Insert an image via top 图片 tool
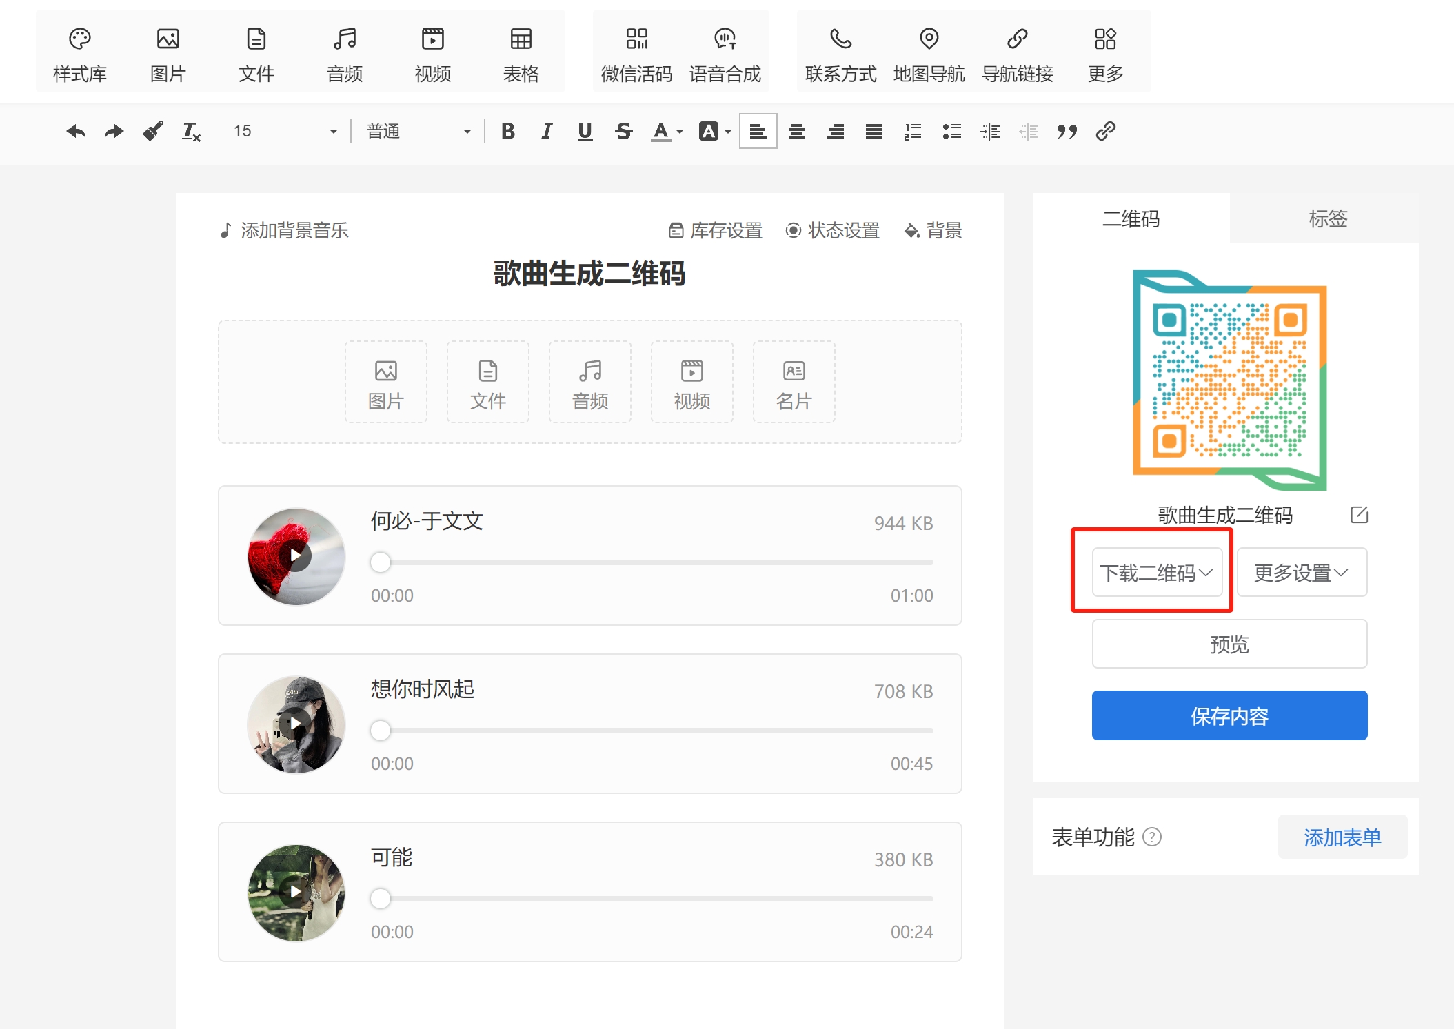1454x1029 pixels. [x=168, y=55]
